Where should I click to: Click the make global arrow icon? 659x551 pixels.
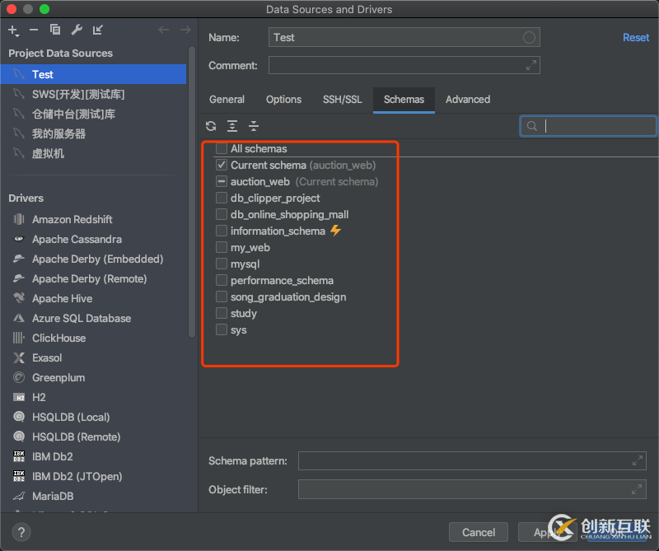[97, 30]
